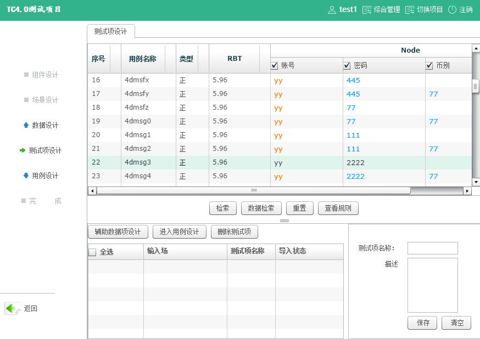This screenshot has height=339, width=480.
Task: Click 切换项目 in the header
Action: [429, 10]
